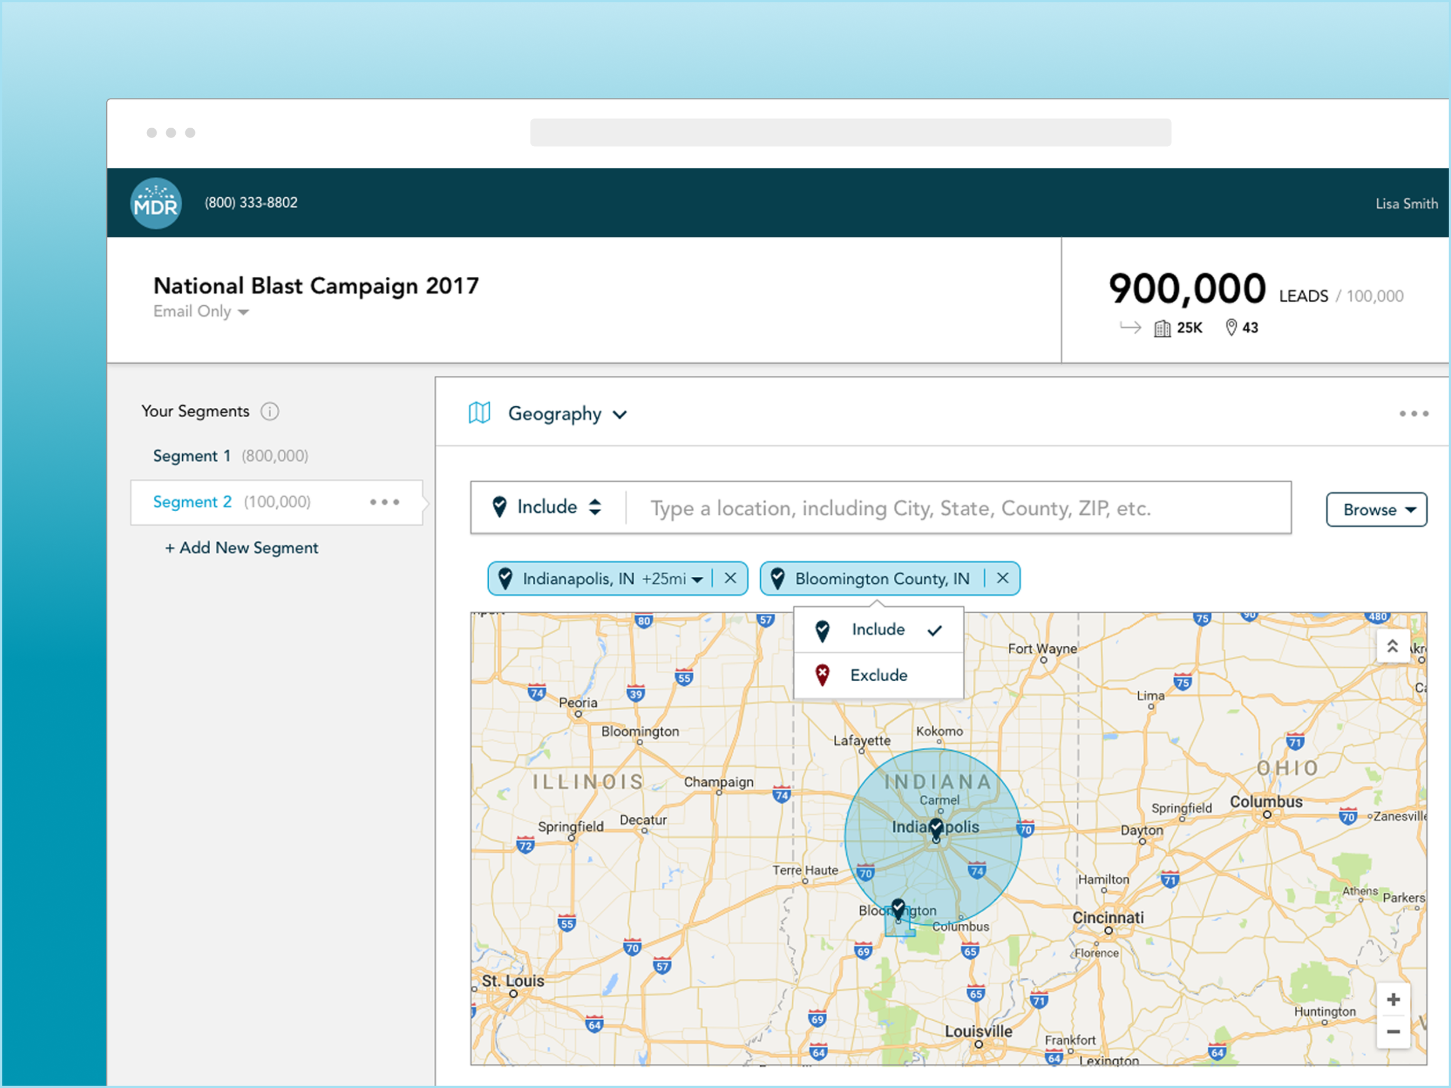Toggle Include in the pin context menu
The height and width of the screenshot is (1088, 1451).
point(878,629)
